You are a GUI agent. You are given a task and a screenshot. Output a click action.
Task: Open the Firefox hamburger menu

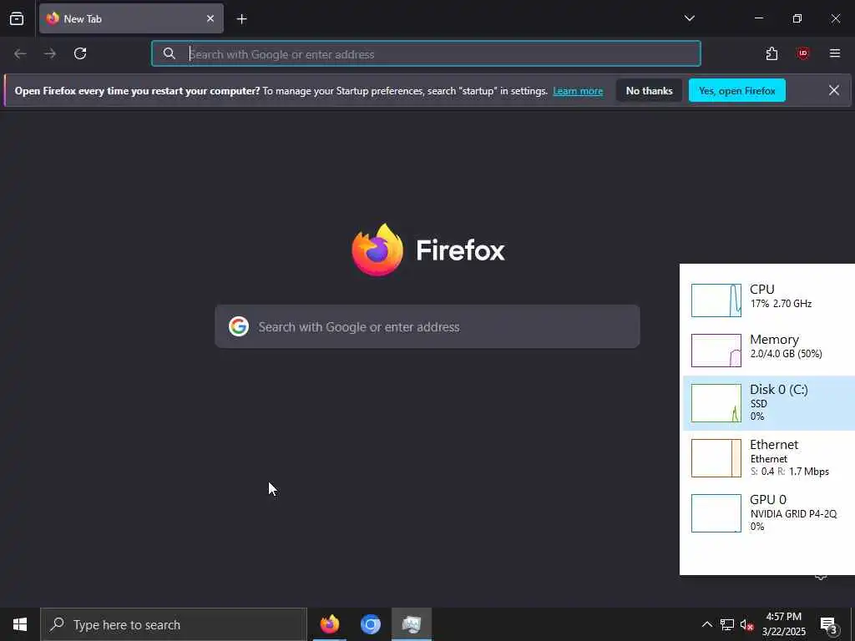click(x=834, y=53)
